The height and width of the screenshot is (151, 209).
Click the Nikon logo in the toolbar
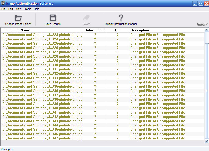click(x=202, y=24)
